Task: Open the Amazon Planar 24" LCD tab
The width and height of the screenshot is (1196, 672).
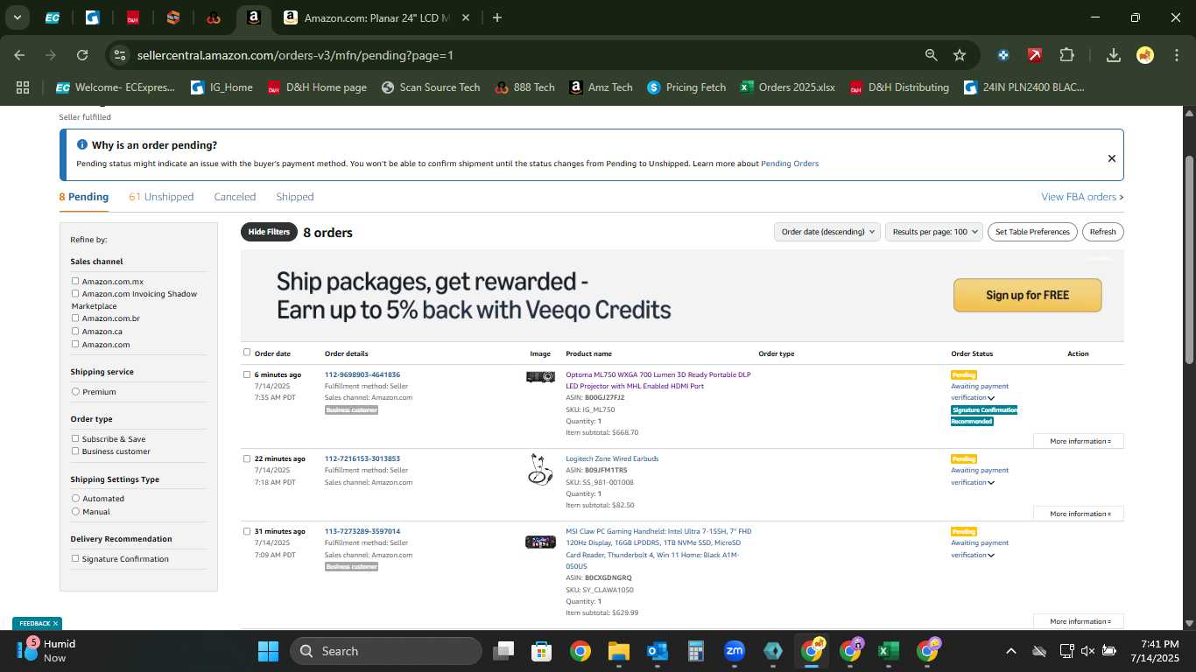Action: [x=377, y=17]
